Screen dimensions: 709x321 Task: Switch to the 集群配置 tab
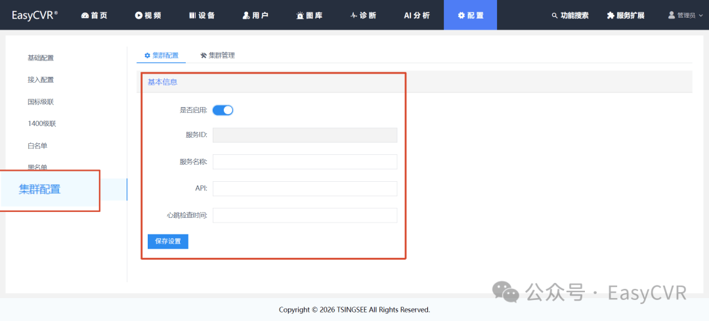161,56
